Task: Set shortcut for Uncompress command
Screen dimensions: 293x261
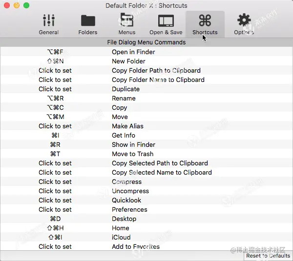Action: (x=55, y=191)
